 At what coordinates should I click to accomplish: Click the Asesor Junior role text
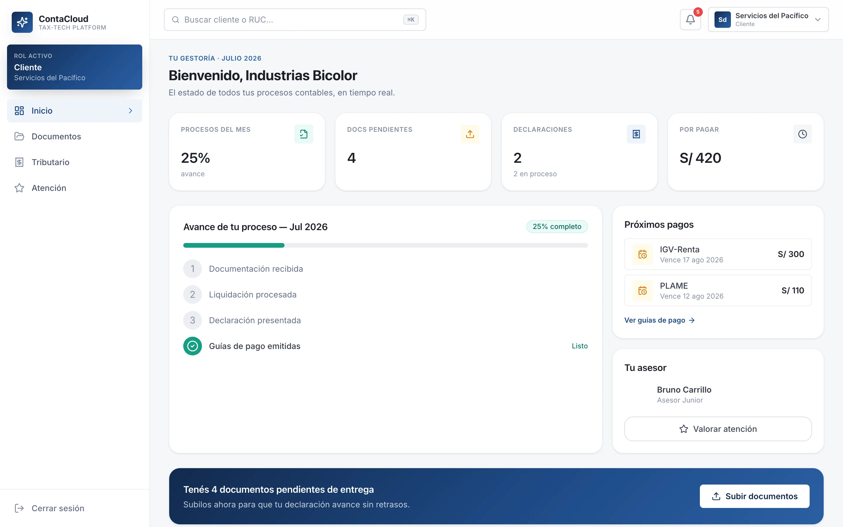click(x=680, y=401)
